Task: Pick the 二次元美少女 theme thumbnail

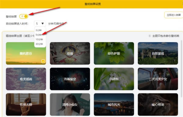Action: pos(158,79)
